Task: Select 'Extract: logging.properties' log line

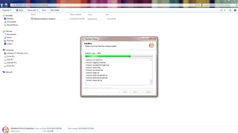Action: click(x=96, y=63)
